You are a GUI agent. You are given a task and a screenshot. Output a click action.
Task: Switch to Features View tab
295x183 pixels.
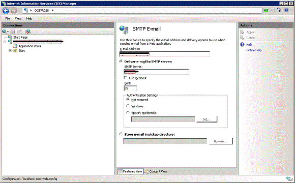coord(130,171)
